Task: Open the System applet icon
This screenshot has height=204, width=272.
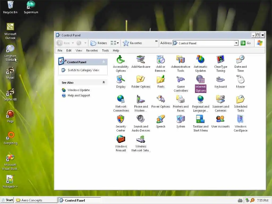Action: point(181,122)
